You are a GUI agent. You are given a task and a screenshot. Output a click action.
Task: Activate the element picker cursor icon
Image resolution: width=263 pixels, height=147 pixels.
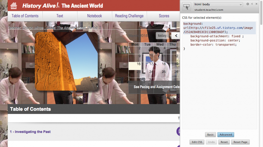[x=186, y=7]
